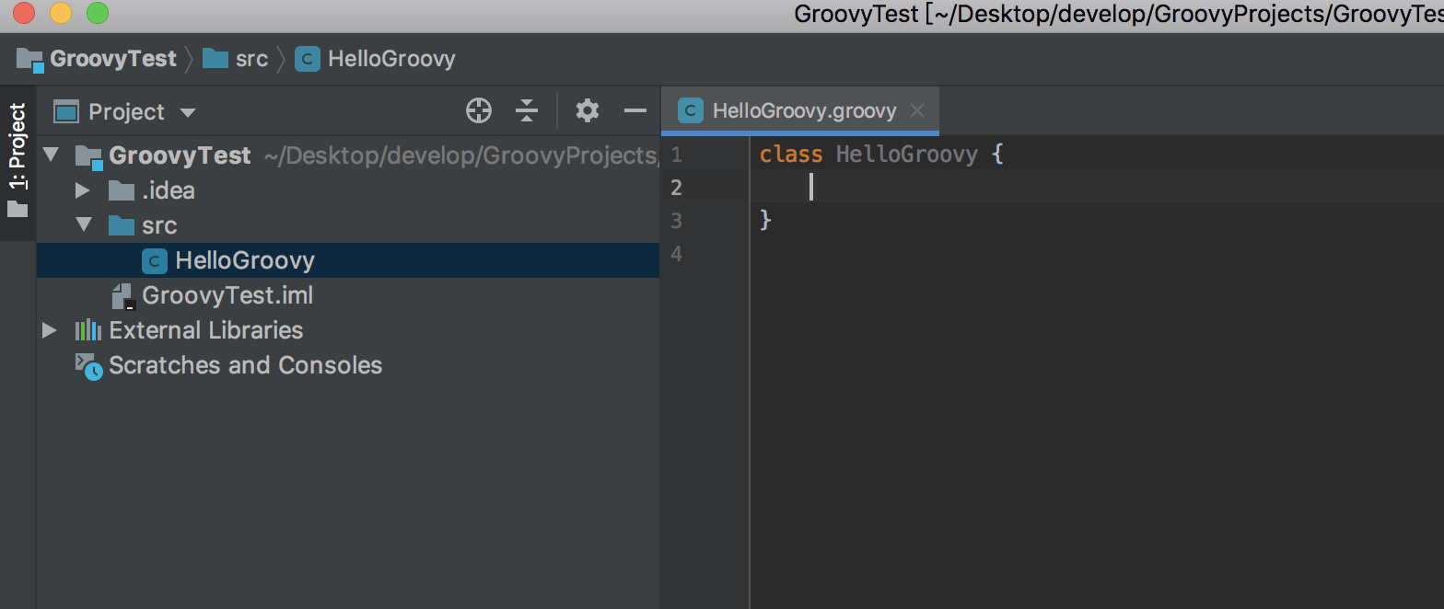Viewport: 1444px width, 609px height.
Task: Click line number 4 in the gutter
Action: click(677, 254)
